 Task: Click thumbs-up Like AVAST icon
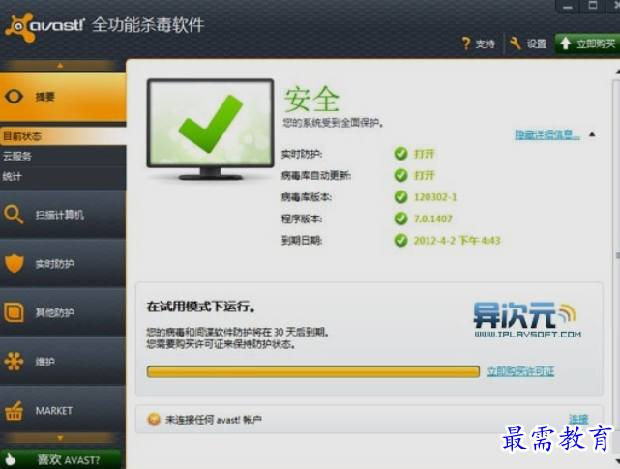pyautogui.click(x=11, y=459)
